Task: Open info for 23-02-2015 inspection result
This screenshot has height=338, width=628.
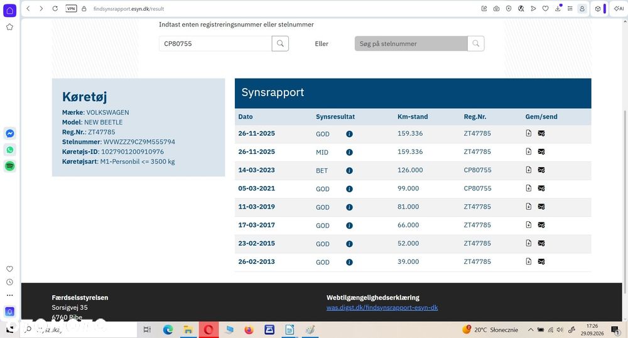Action: 349,244
